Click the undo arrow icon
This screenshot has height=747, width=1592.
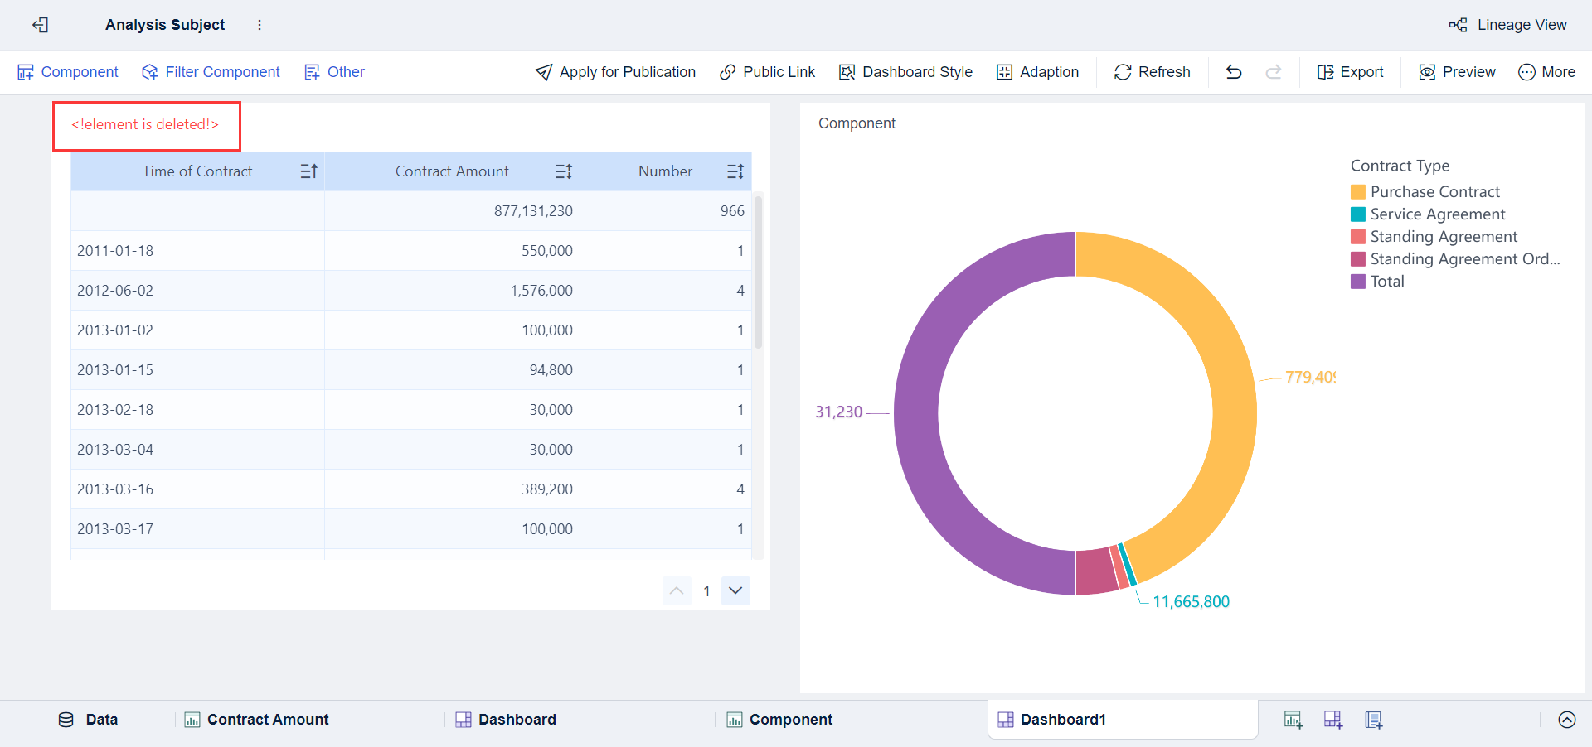(1234, 72)
